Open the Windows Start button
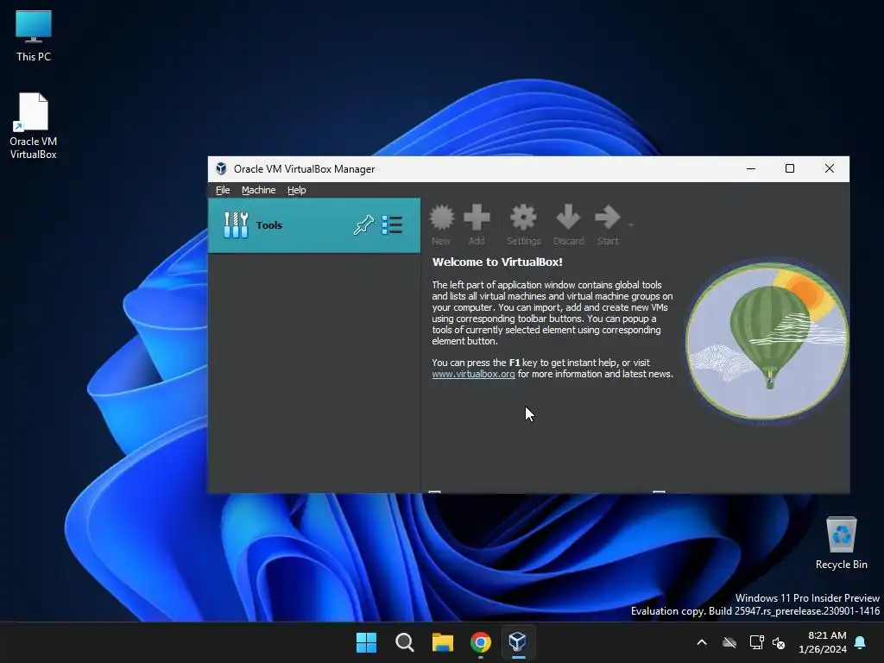 366,642
